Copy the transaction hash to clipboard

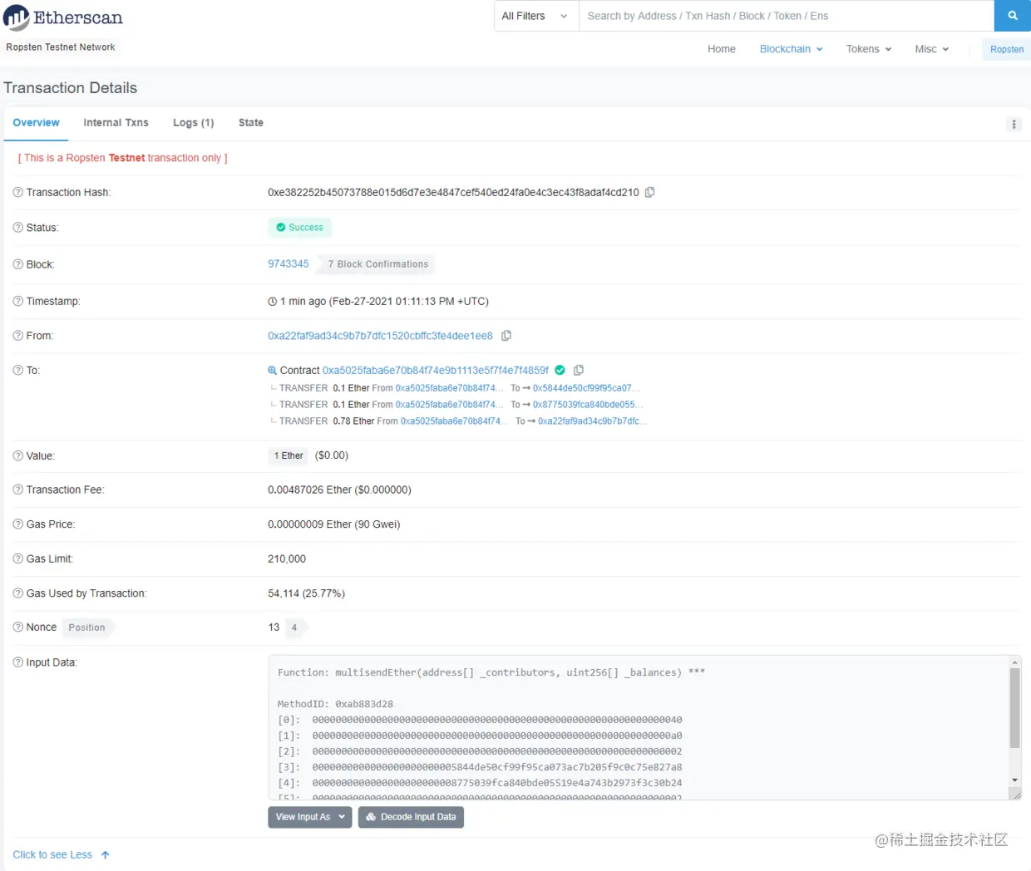(650, 192)
